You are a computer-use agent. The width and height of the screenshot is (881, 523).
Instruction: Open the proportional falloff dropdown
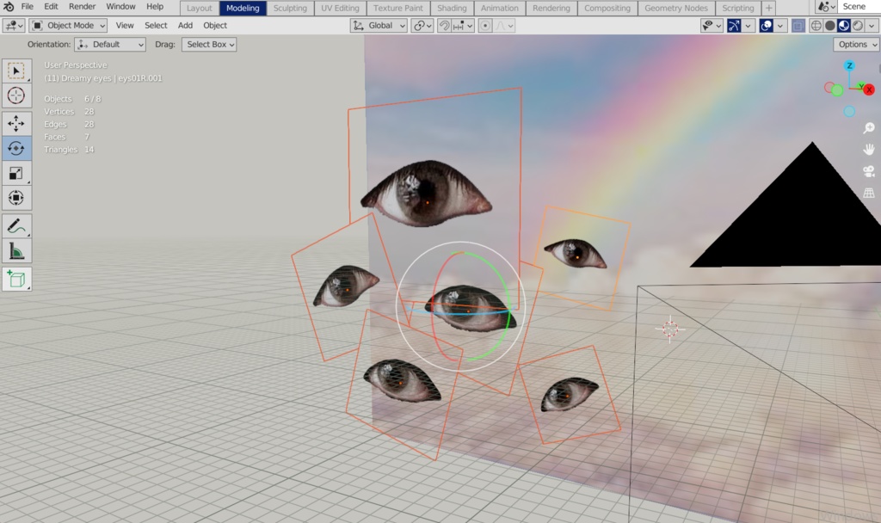click(x=504, y=25)
